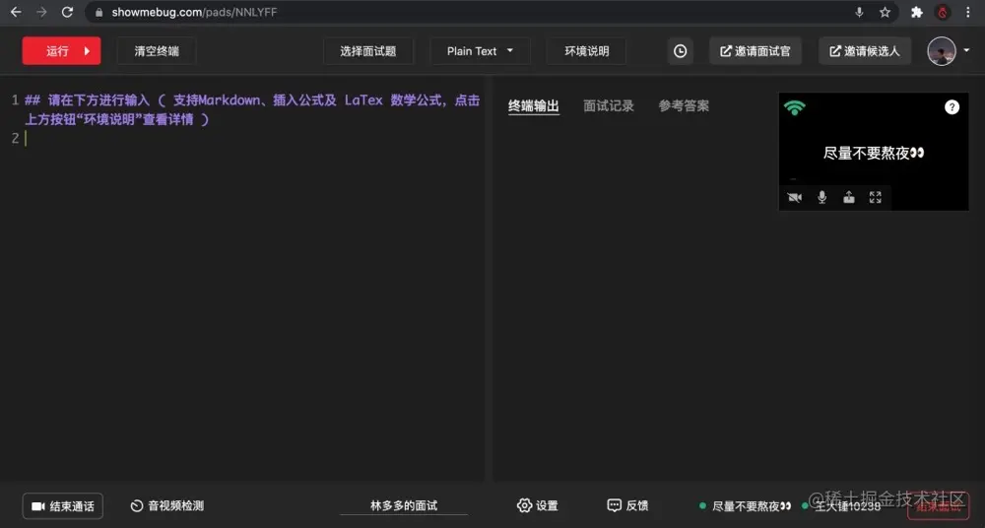Click the Markdown hint text on line 1
Screen dimensions: 985x528
[251, 109]
